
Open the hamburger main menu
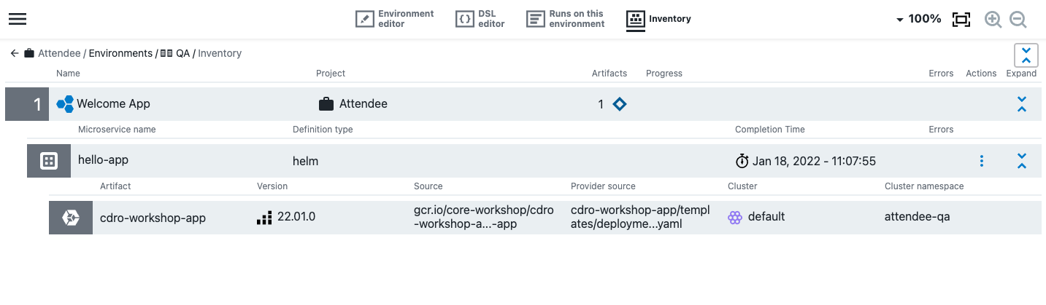18,19
